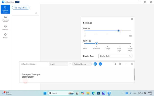
Task: Click the Chinese translation subtitle line
Action: click(x=28, y=77)
